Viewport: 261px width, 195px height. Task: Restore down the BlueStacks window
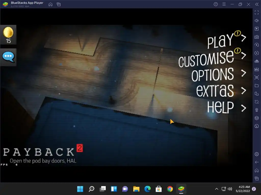pos(240,4)
